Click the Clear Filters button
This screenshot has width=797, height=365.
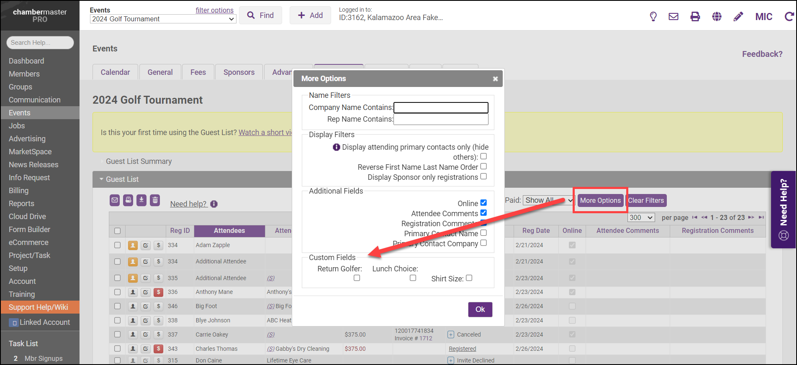[646, 201]
